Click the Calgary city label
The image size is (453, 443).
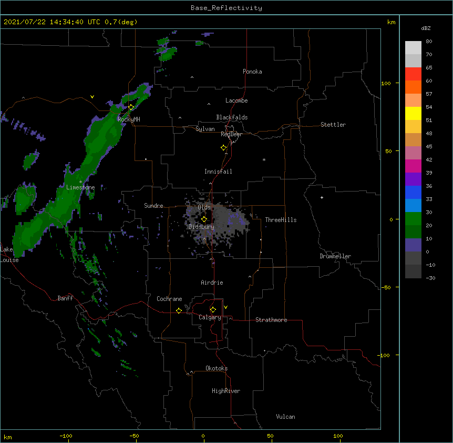coord(210,317)
